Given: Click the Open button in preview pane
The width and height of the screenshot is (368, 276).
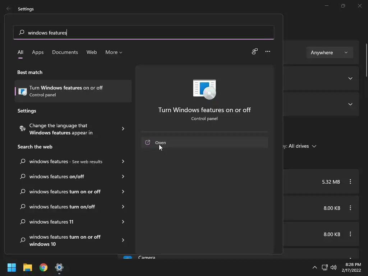Looking at the screenshot, I should 204,142.
